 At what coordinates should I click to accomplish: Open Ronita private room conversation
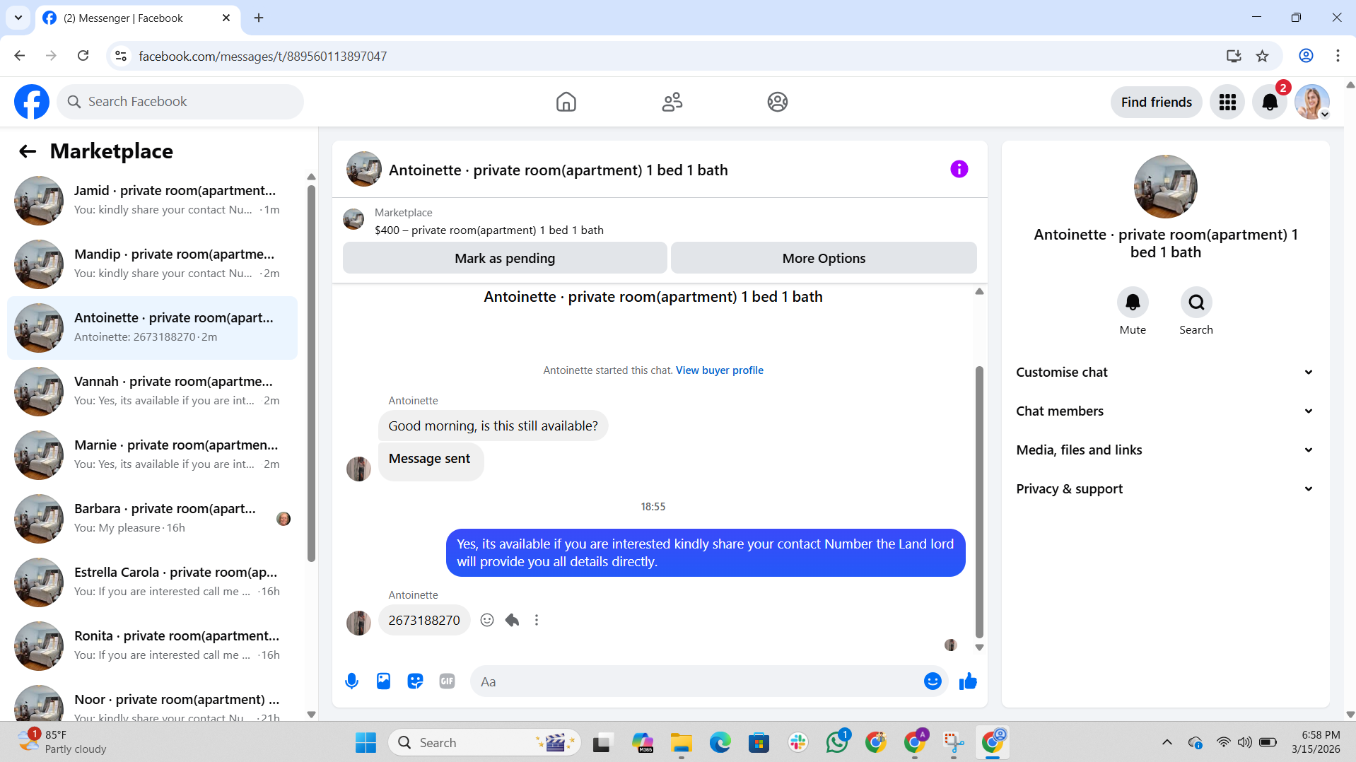[x=152, y=646]
